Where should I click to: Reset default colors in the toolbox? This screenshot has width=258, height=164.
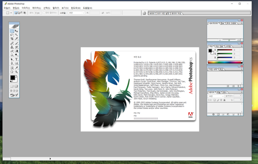coord(11,82)
